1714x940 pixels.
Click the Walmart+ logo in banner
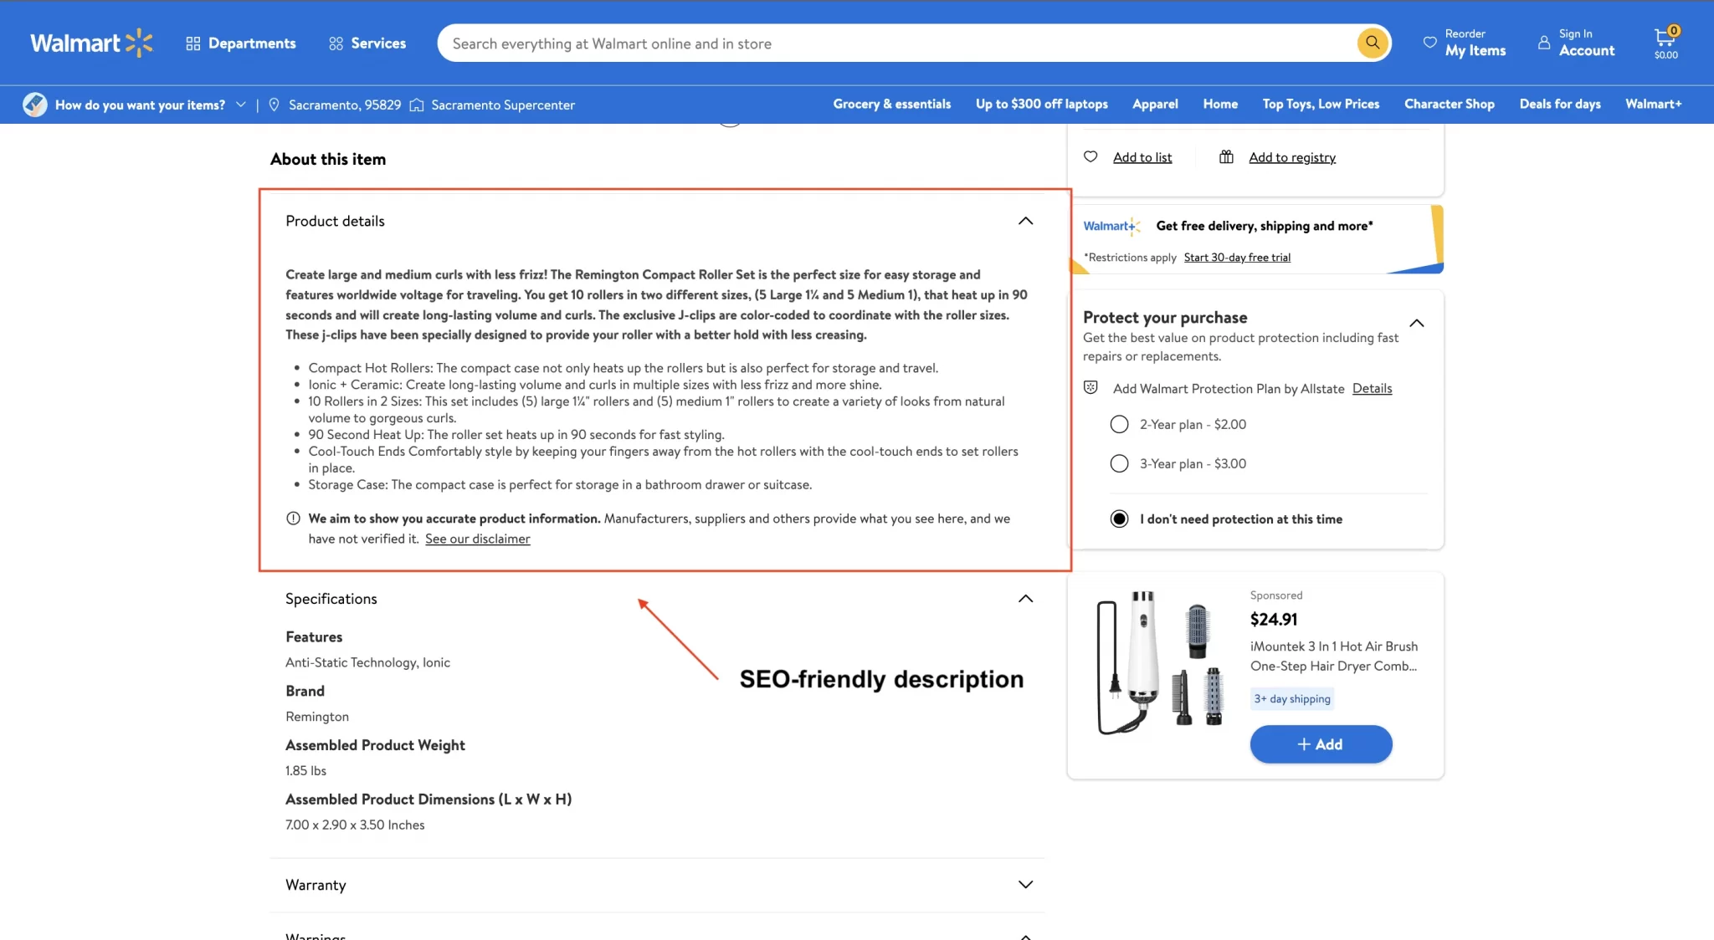coord(1111,226)
